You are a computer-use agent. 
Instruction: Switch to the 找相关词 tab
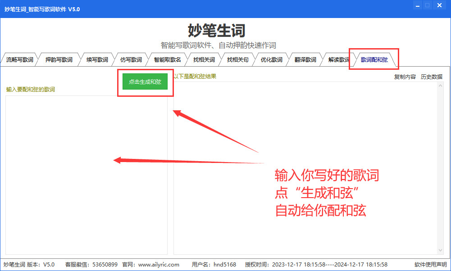(x=204, y=60)
